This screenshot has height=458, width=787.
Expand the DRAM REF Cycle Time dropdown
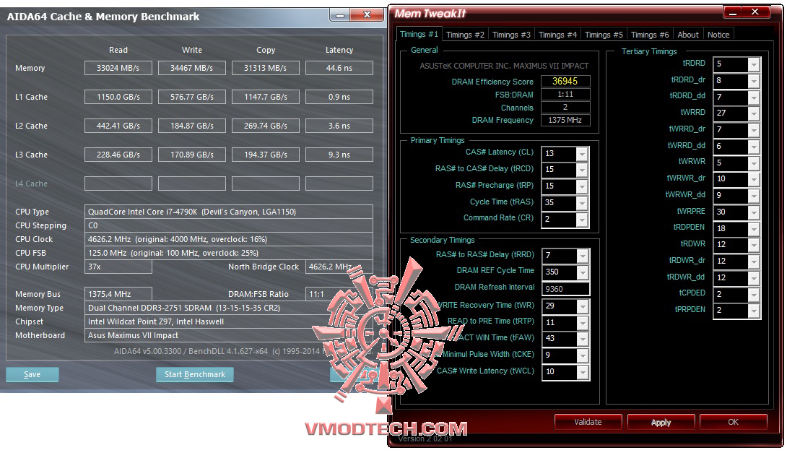coord(582,272)
